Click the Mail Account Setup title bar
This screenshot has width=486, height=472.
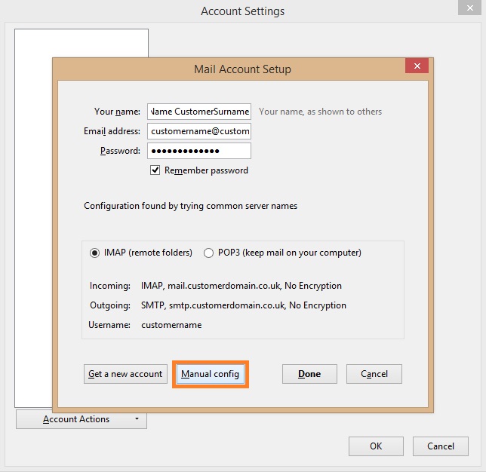(x=242, y=69)
